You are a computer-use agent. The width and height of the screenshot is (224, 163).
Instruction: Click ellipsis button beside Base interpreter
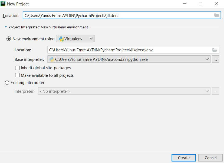tap(216, 59)
